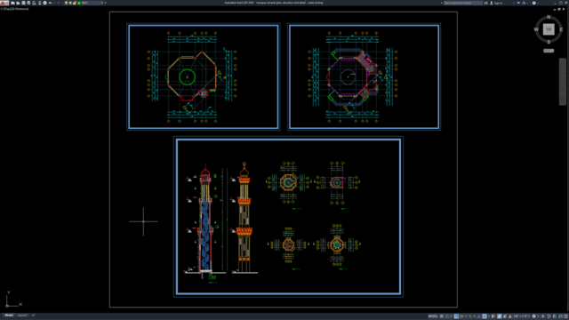Switch to the Layout1 tab
569x320 pixels.
(22, 316)
